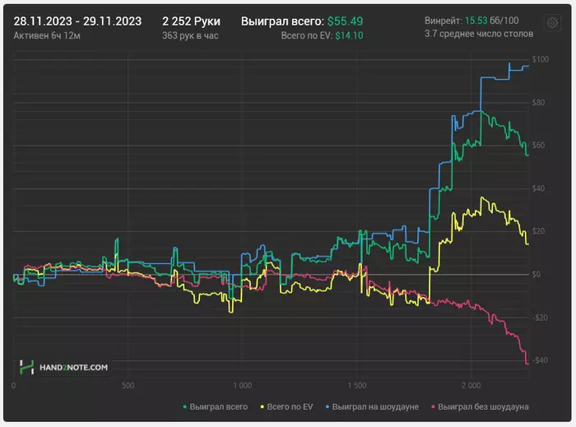Click the 1 000 x-axis label
The width and height of the screenshot is (576, 427).
coord(243,386)
